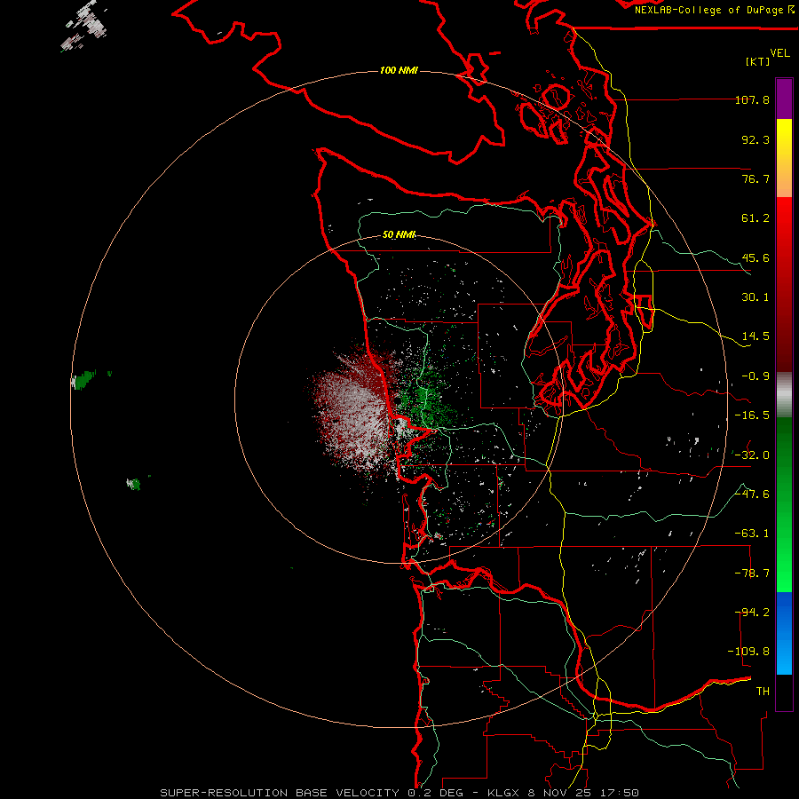Click the gray near-zero segment of color bar
Image resolution: width=799 pixels, height=799 pixels.
[784, 395]
